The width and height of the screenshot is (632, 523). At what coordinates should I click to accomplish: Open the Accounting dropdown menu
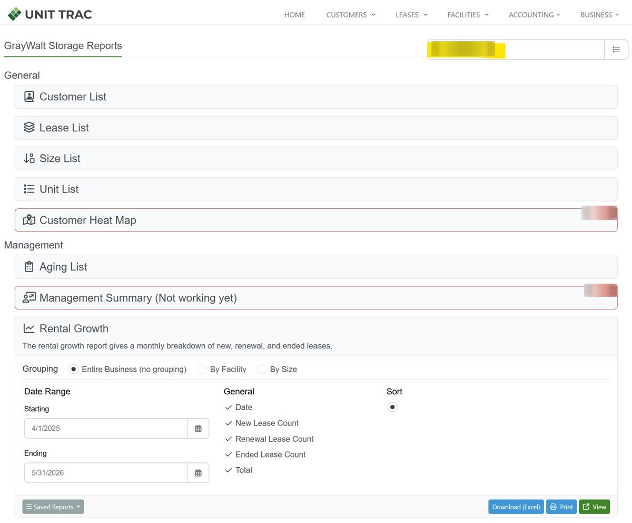point(535,15)
